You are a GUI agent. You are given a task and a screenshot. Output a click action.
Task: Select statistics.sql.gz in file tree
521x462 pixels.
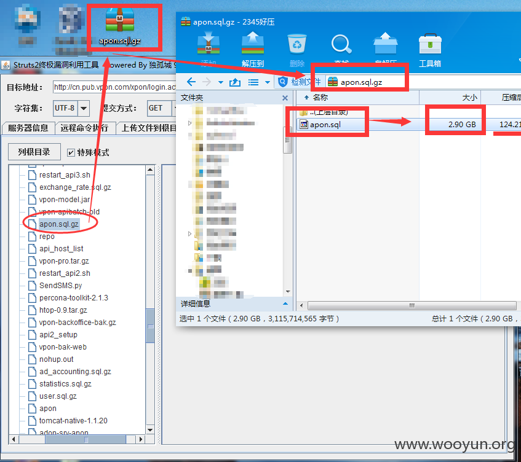(x=65, y=384)
